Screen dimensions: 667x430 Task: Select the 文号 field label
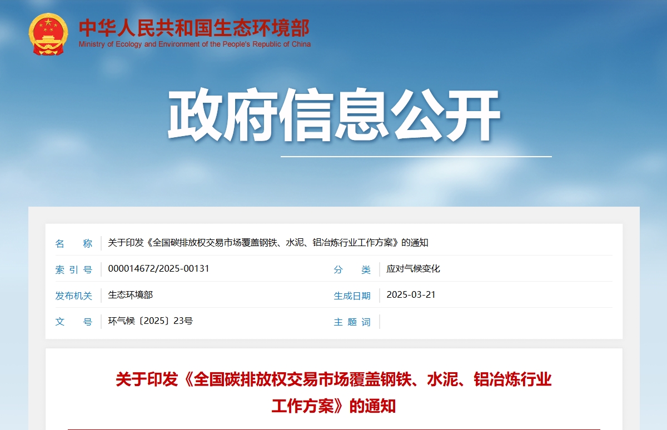[73, 322]
